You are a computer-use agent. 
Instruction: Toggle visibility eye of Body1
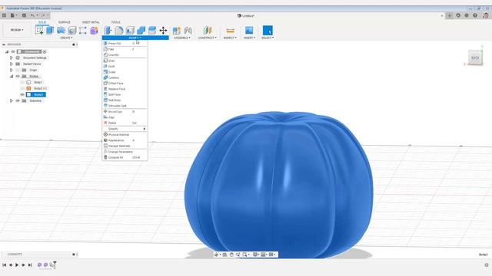(22, 82)
